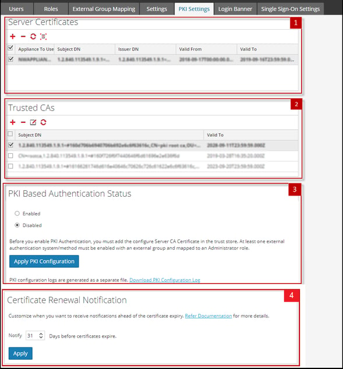Adjust the Notify days stepper arrows
343x369 pixels.
tap(41, 335)
